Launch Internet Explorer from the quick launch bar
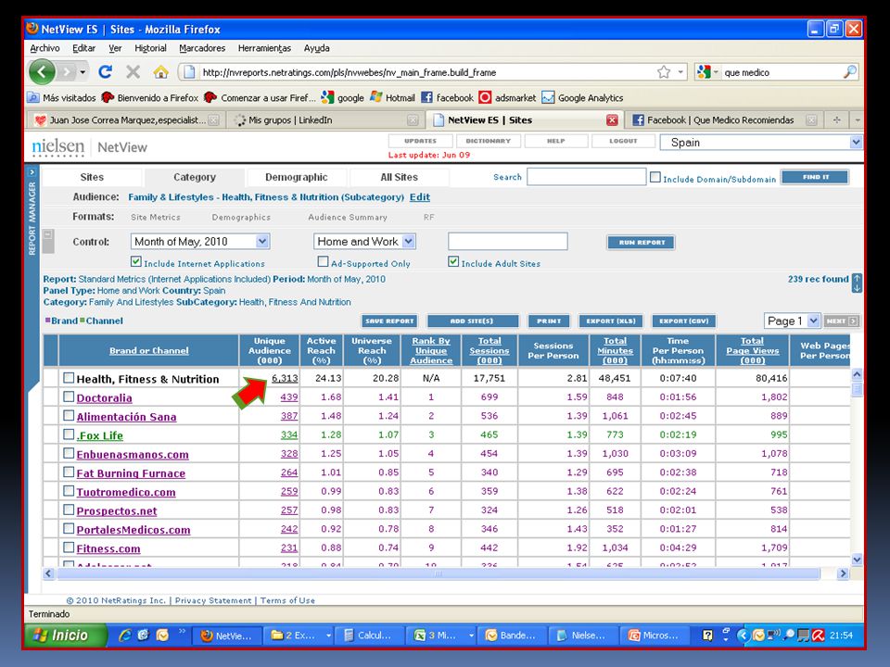This screenshot has height=667, width=890. (x=125, y=636)
